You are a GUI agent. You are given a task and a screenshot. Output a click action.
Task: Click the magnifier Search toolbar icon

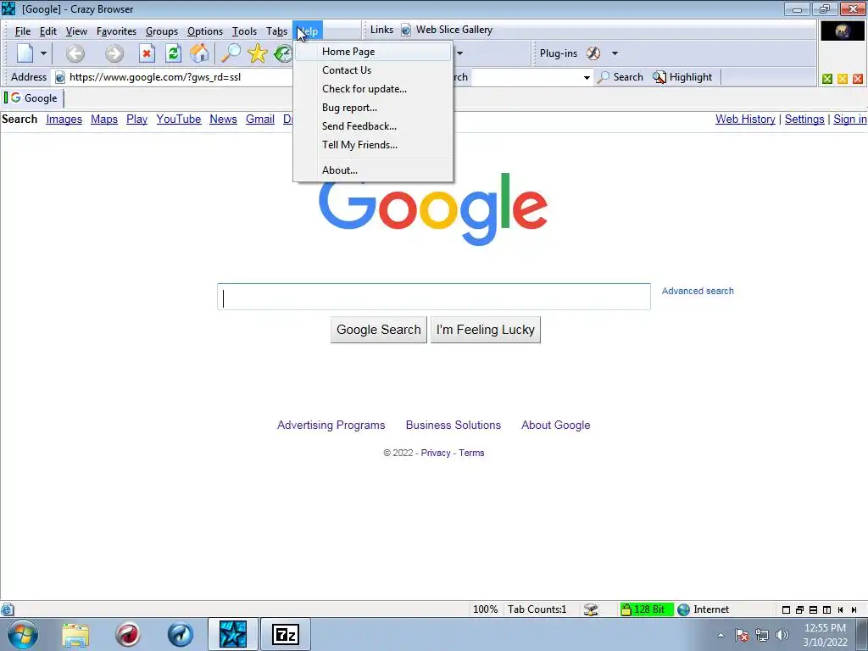pos(231,53)
